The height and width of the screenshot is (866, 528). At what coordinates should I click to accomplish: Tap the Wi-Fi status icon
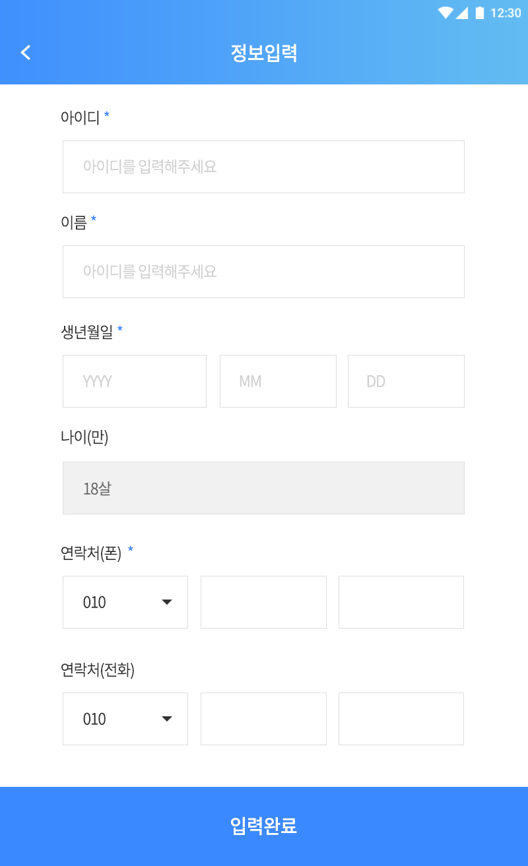(x=445, y=13)
